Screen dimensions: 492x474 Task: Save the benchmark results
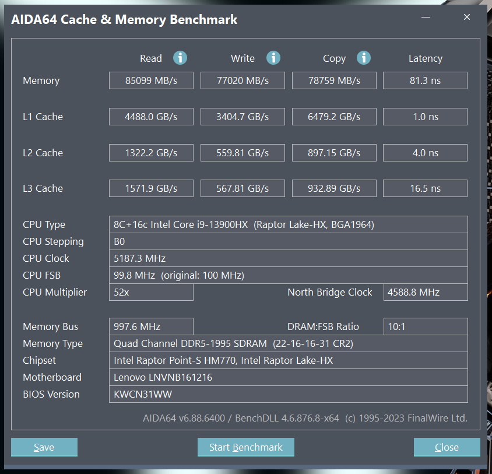44,447
